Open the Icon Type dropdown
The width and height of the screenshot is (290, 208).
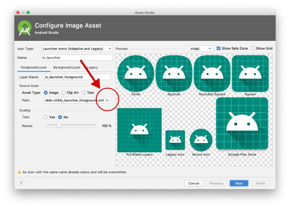77,49
